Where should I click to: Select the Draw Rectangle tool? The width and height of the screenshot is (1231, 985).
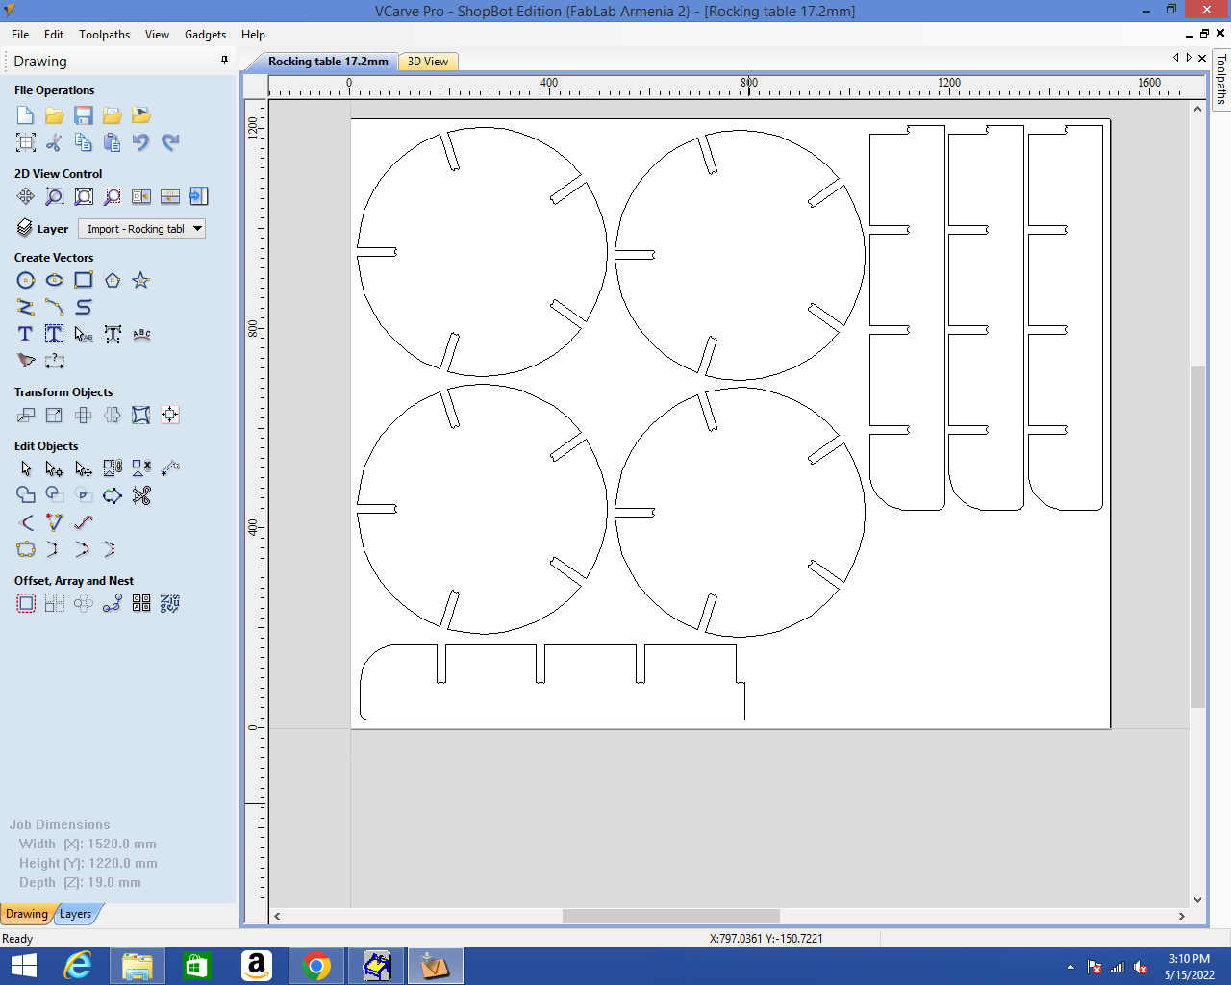84,280
